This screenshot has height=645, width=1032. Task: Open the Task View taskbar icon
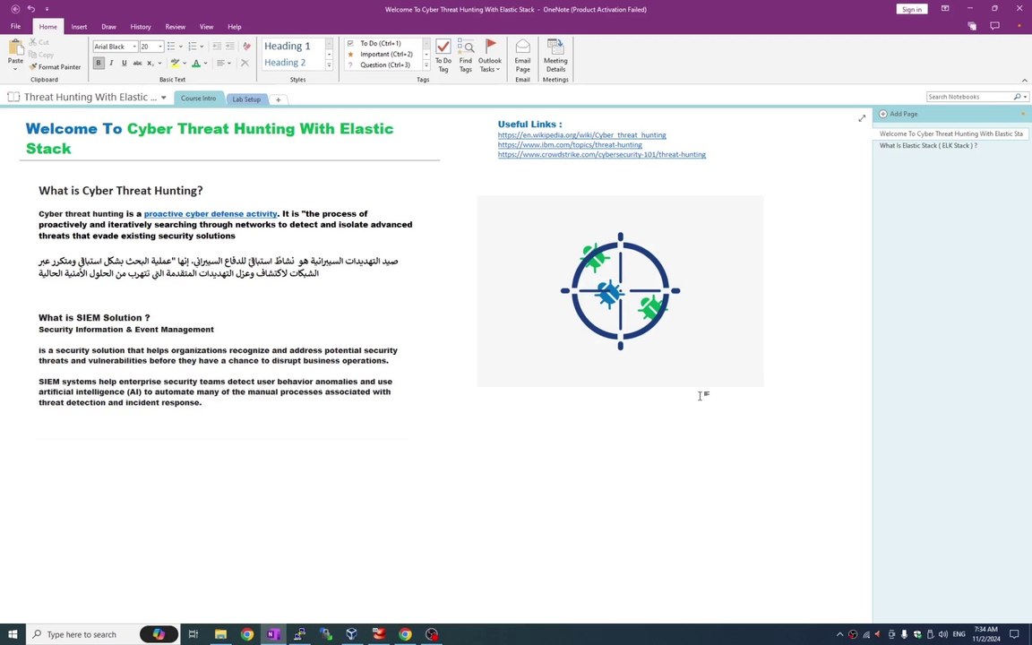click(x=193, y=634)
